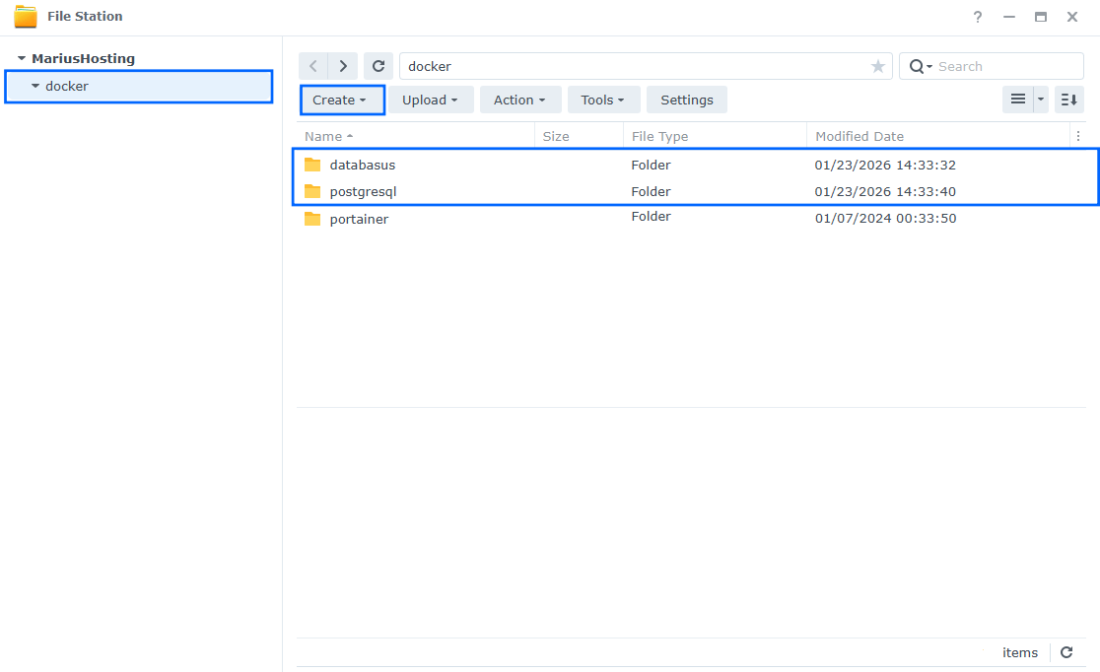The height and width of the screenshot is (672, 1100).
Task: Open the Upload dropdown
Action: 431,100
